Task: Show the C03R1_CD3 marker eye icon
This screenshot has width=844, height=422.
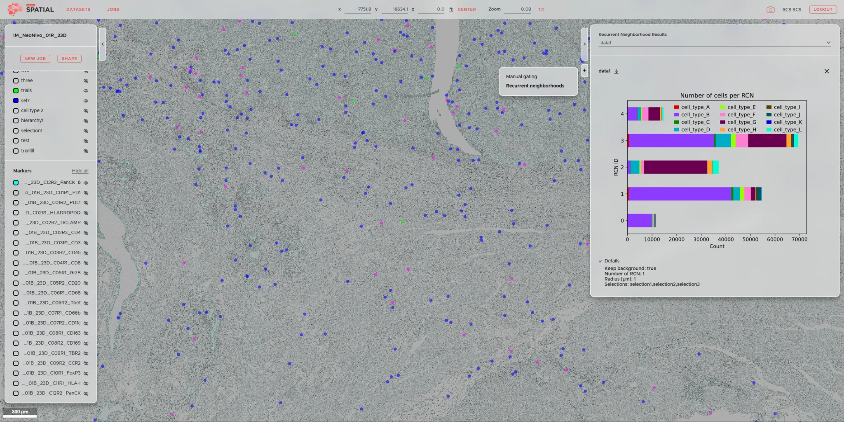Action: click(x=86, y=243)
